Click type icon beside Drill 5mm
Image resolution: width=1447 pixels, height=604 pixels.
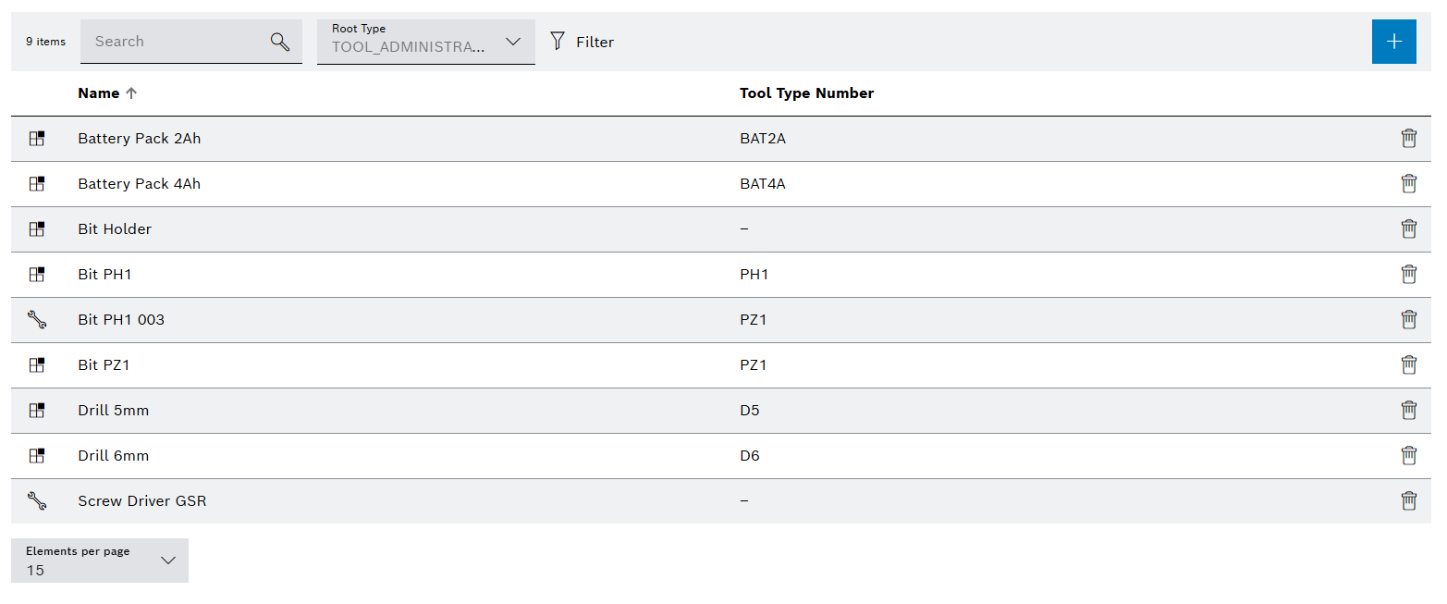(x=37, y=410)
